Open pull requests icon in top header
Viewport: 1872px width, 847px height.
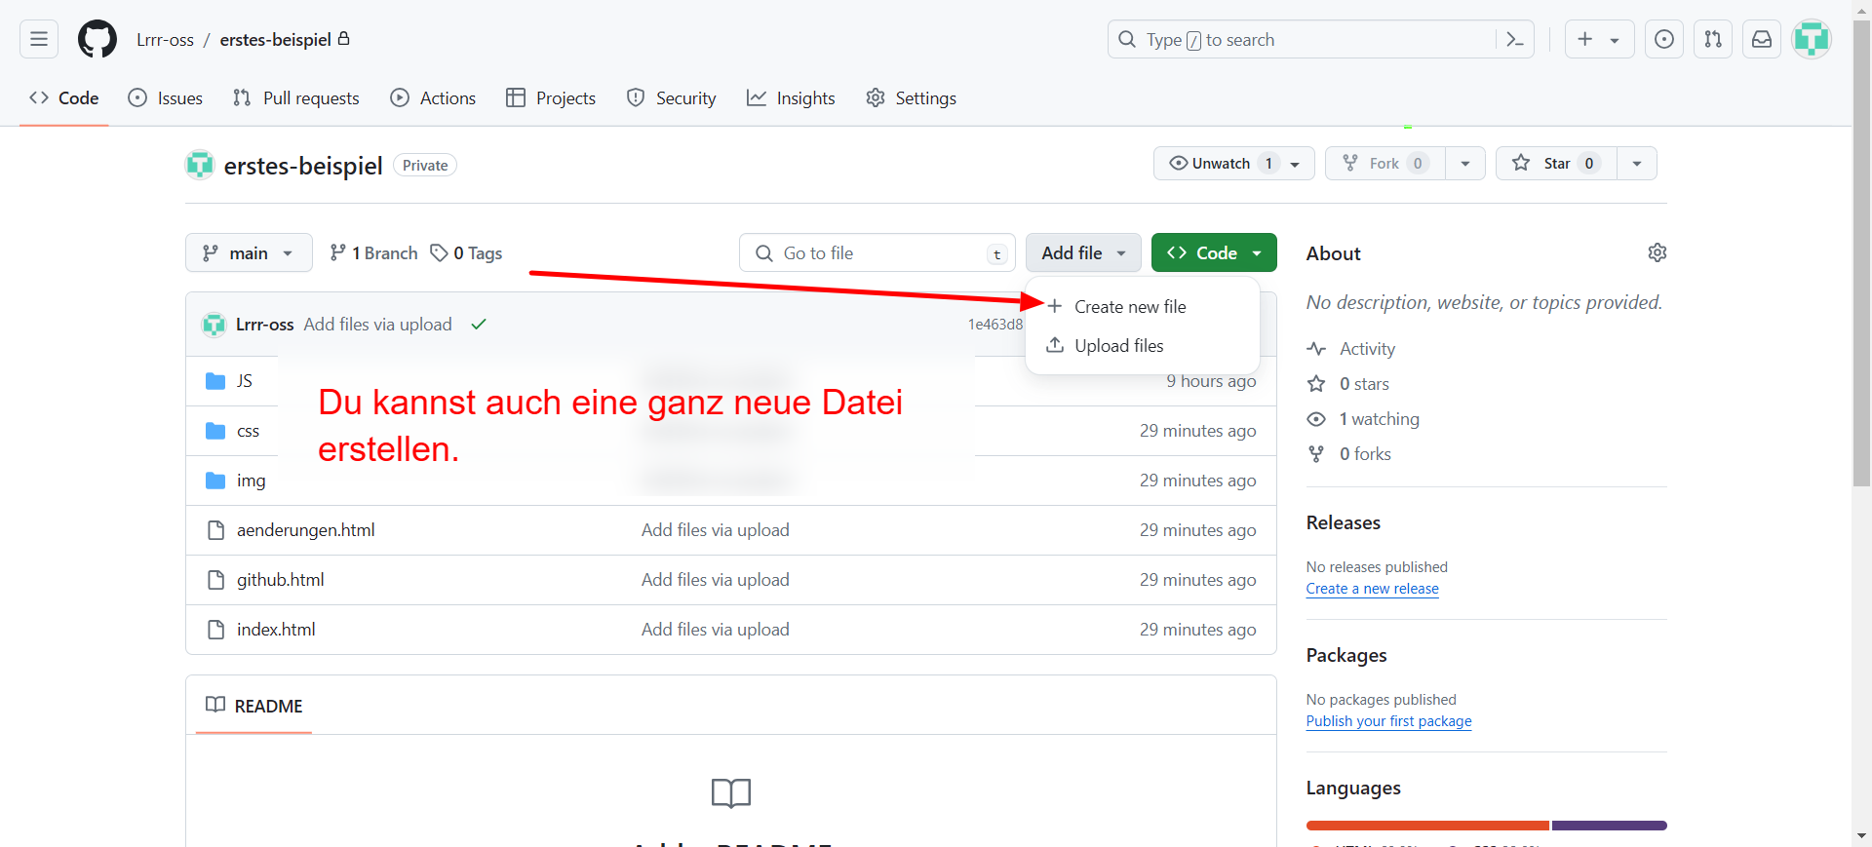[1713, 40]
